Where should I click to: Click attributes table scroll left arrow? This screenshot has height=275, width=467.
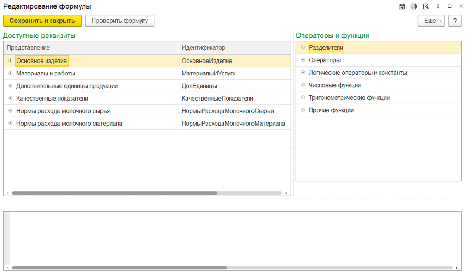(x=7, y=193)
